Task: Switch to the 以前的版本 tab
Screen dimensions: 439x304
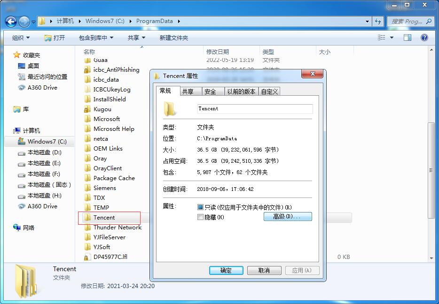Action: point(241,91)
